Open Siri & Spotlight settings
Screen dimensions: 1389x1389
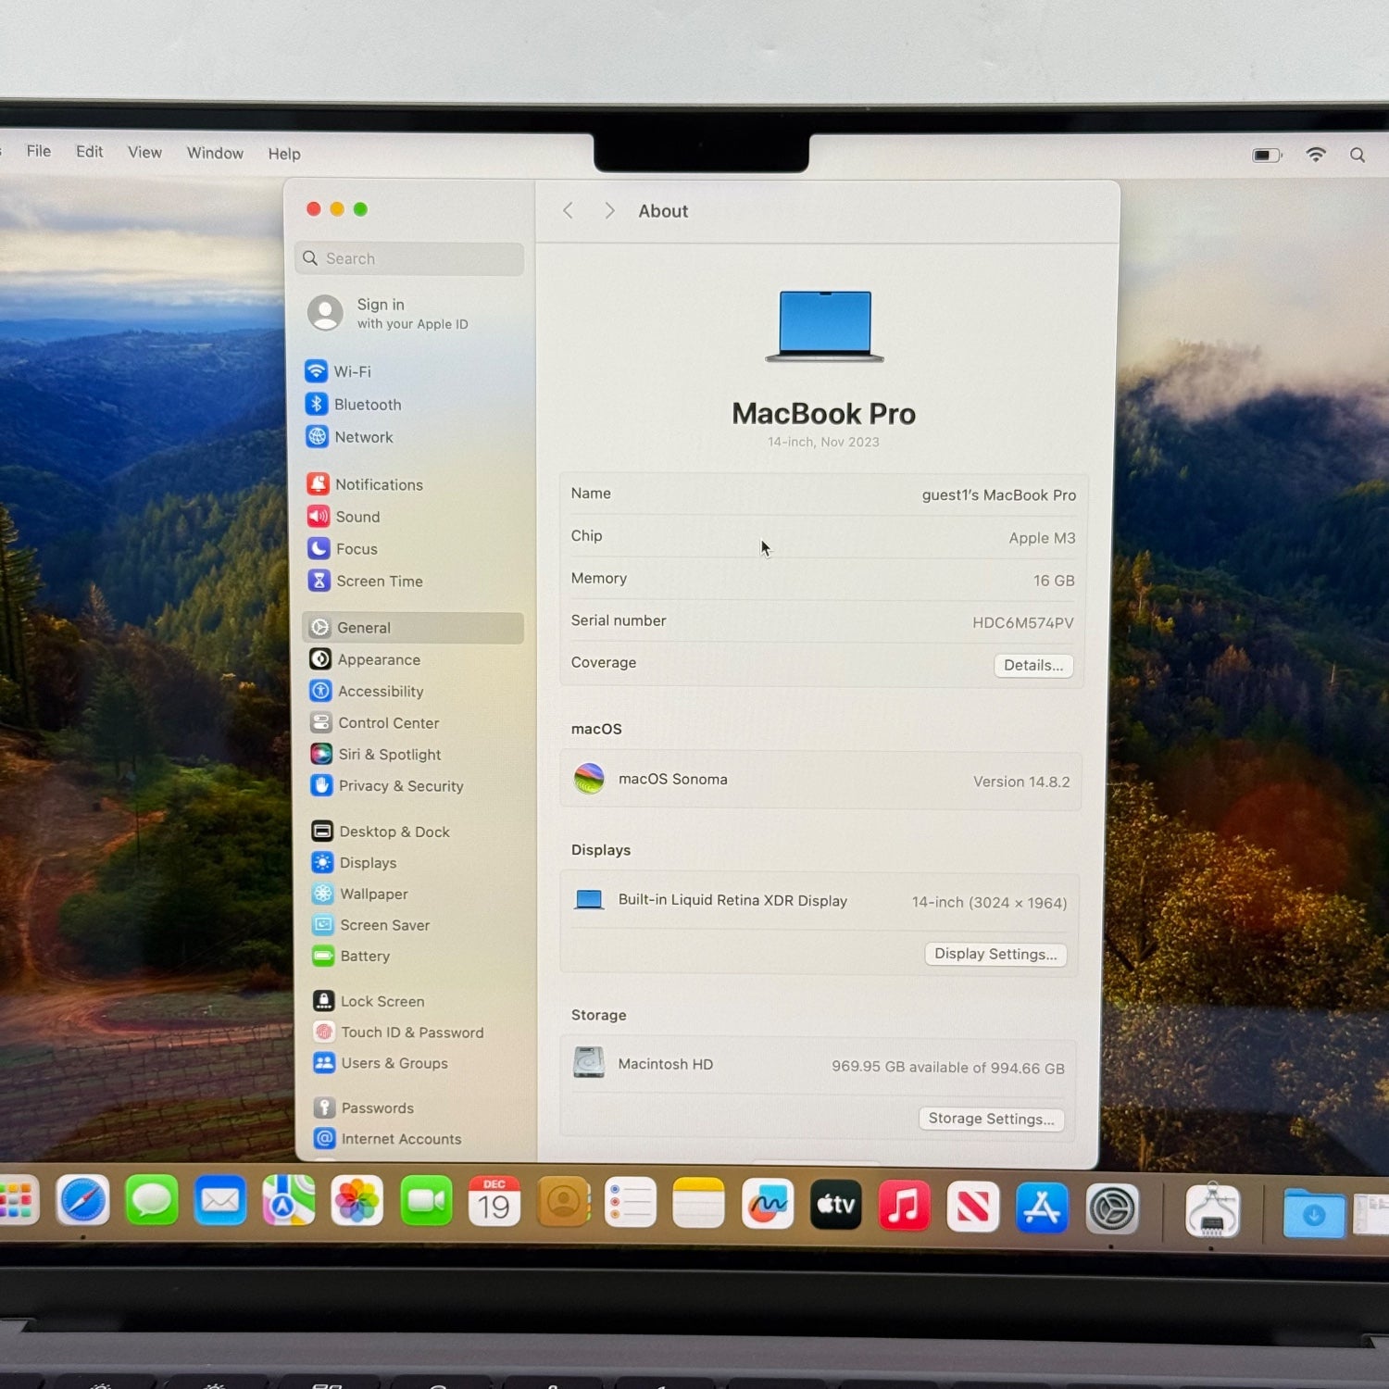pyautogui.click(x=389, y=755)
